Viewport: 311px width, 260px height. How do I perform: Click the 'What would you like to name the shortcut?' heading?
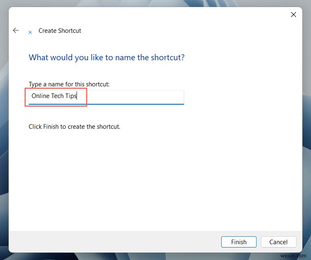[x=106, y=58]
